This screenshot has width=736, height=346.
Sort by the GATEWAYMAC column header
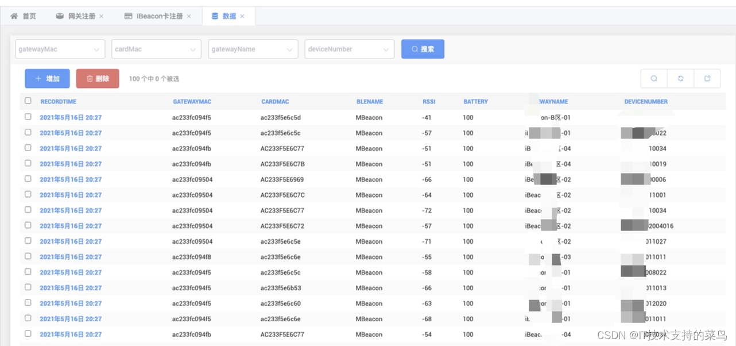point(192,102)
